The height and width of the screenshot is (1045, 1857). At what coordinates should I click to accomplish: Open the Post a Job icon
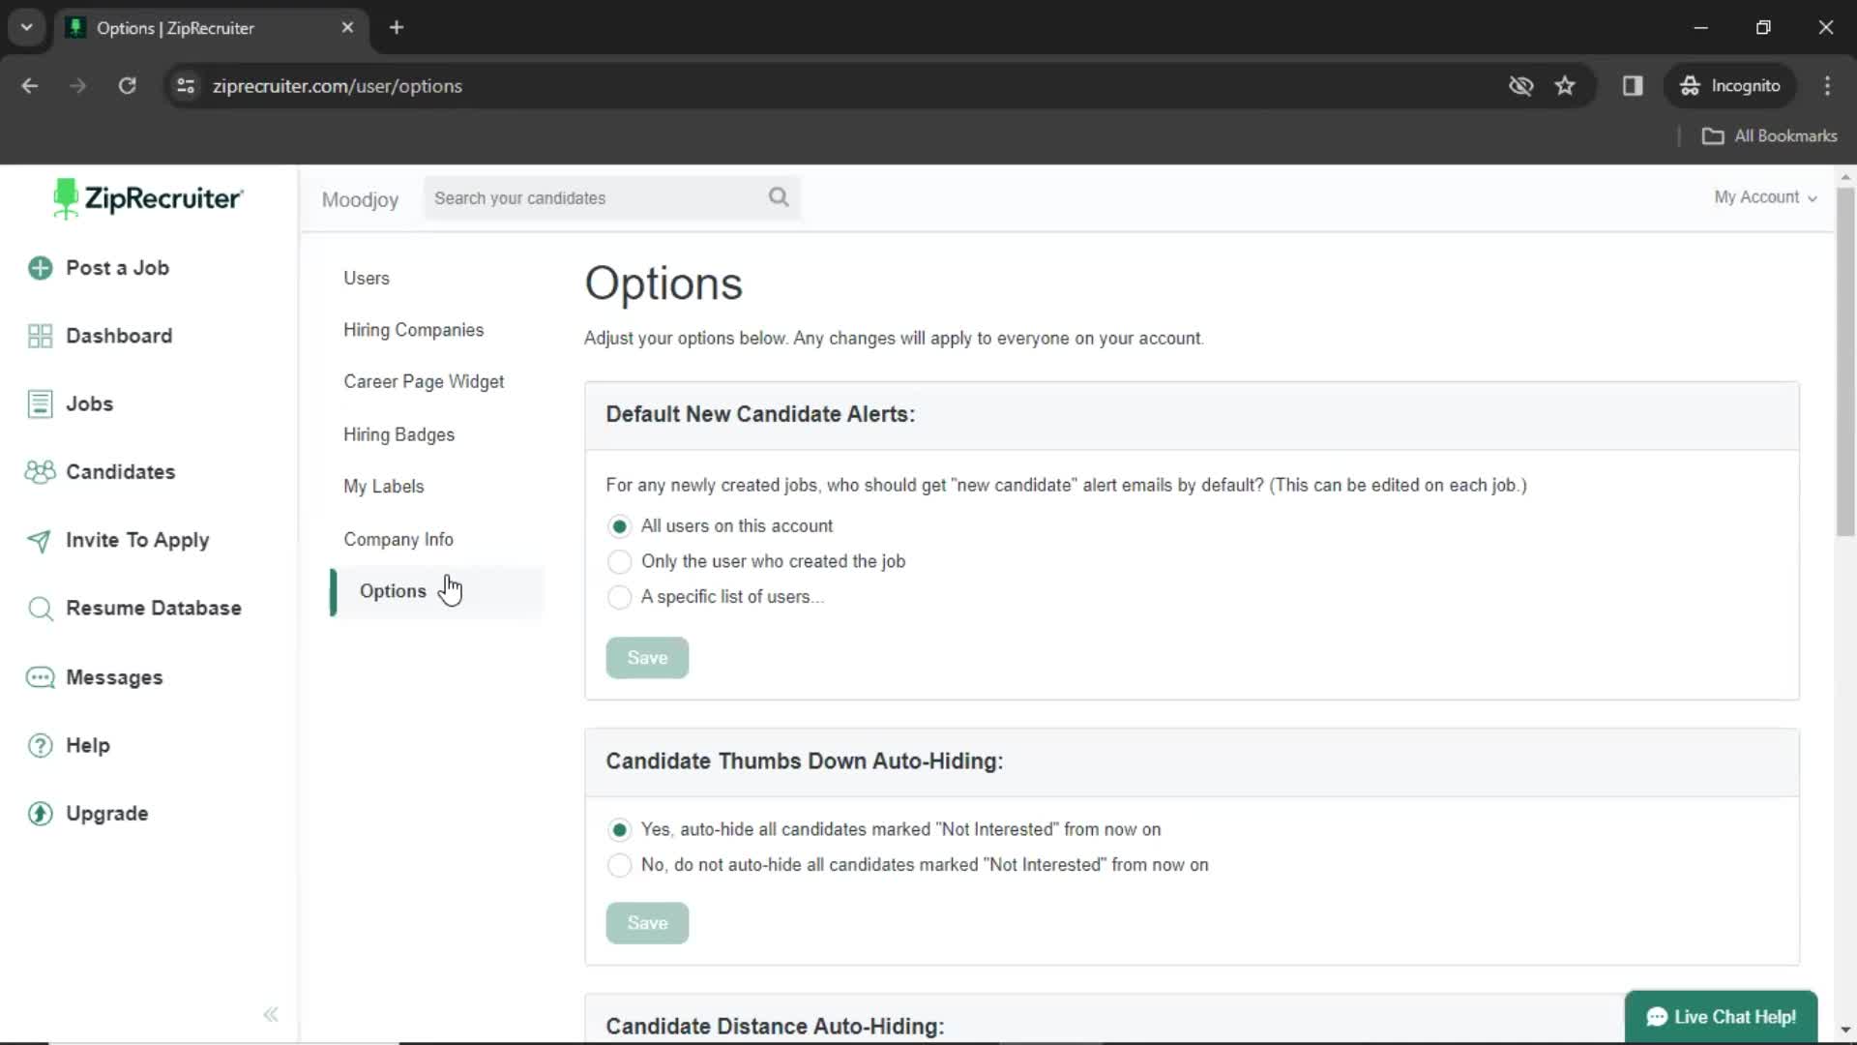tap(40, 267)
